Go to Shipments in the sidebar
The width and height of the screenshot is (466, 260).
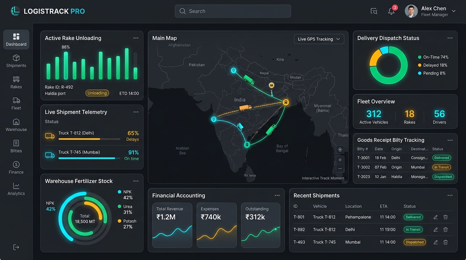16,61
